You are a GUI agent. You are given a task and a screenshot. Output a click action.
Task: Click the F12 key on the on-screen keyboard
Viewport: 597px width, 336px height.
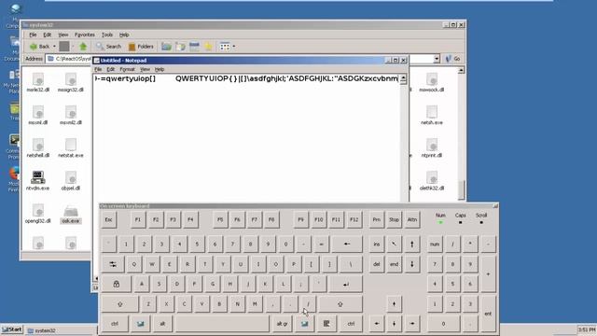click(354, 220)
